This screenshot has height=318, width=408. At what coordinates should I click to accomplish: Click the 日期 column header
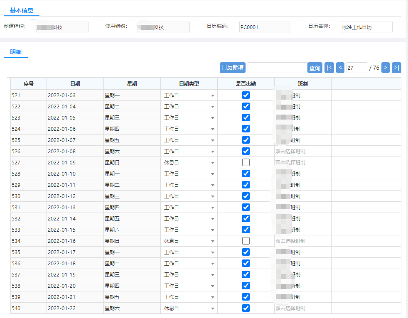click(x=75, y=84)
